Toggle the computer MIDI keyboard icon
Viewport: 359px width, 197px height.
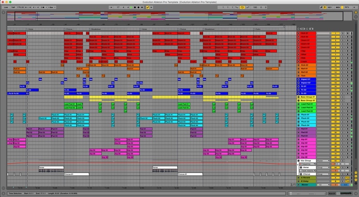(x=325, y=7)
